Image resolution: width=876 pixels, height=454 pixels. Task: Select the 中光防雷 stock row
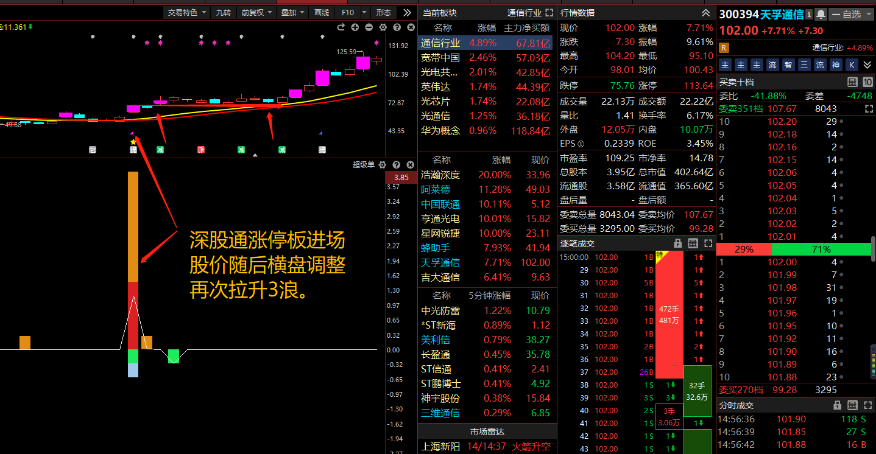[487, 311]
